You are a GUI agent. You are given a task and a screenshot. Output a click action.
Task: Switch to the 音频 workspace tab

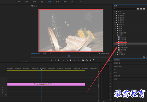point(57,2)
